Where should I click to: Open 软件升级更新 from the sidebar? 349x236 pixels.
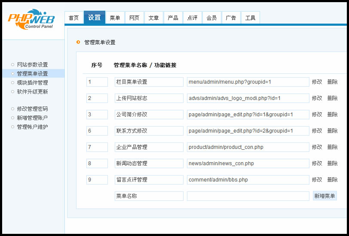tap(32, 92)
